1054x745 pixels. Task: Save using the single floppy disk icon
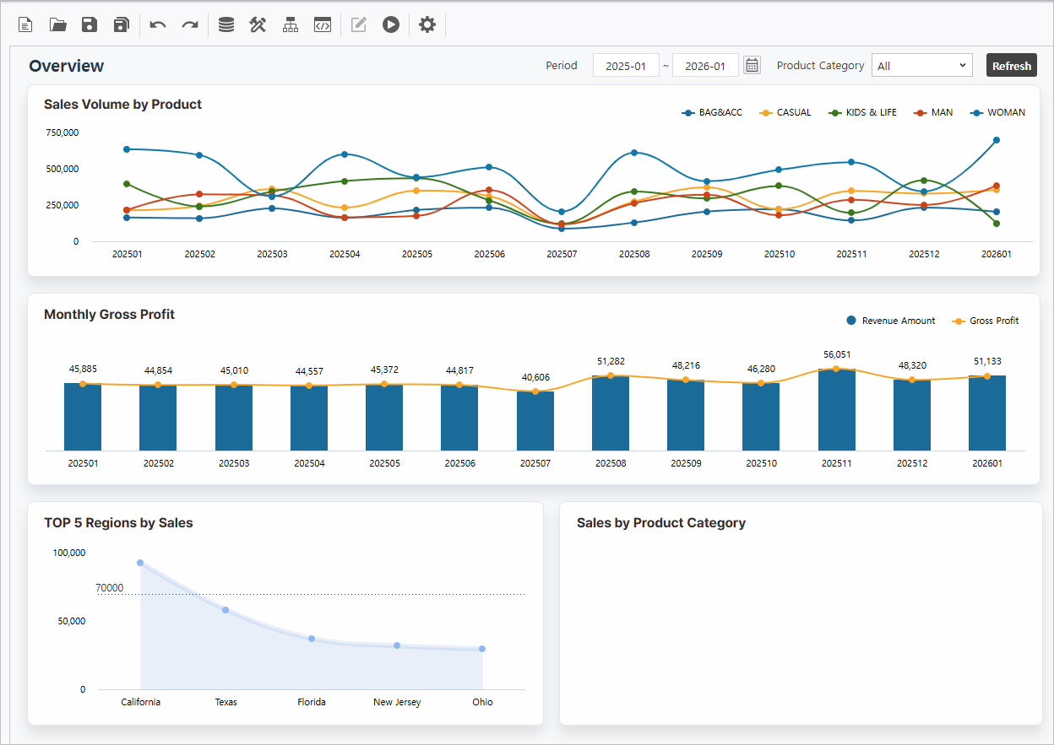tap(90, 24)
